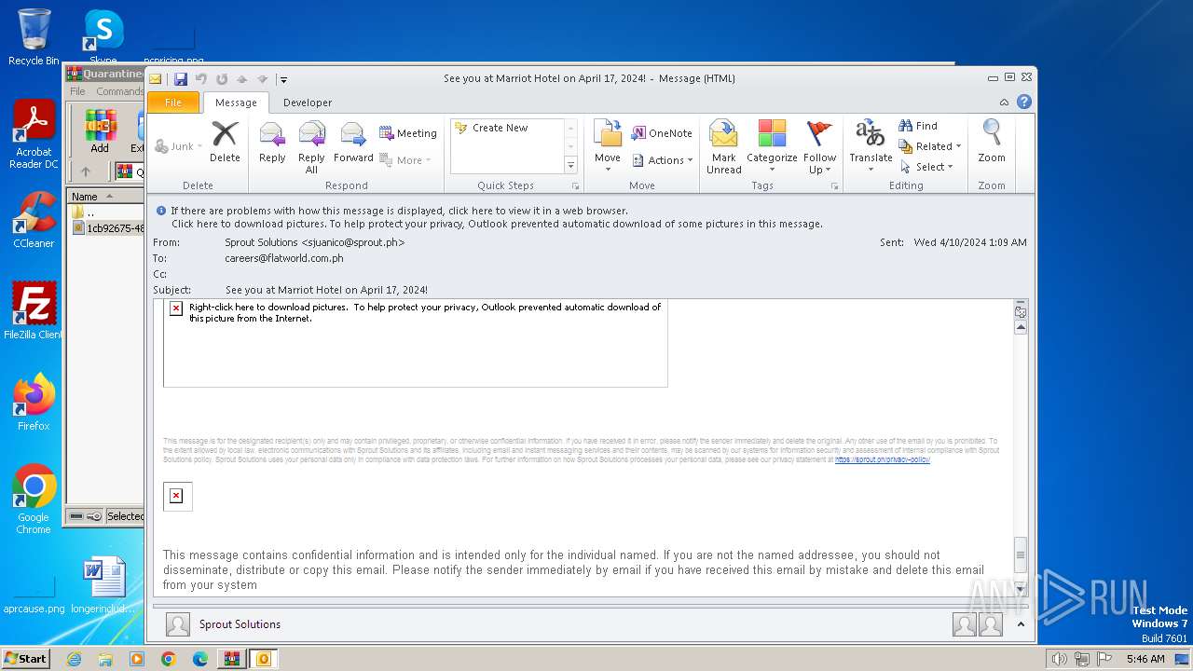This screenshot has height=671, width=1193.
Task: Customize Quick Access Toolbar arrow
Action: point(283,79)
